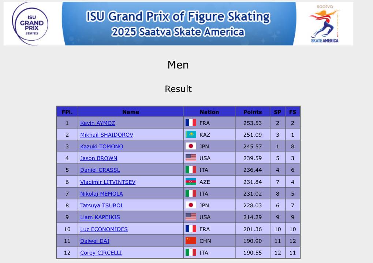Click the Points column header

253,112
